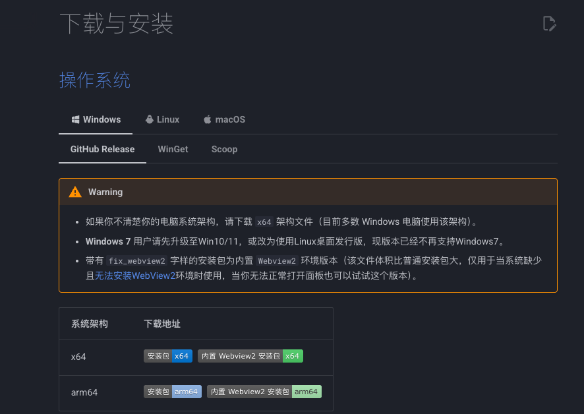Switch to the GitHub Release tab
The width and height of the screenshot is (584, 414).
(102, 150)
